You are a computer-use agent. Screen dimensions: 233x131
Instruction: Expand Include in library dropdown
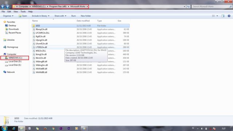40,16
